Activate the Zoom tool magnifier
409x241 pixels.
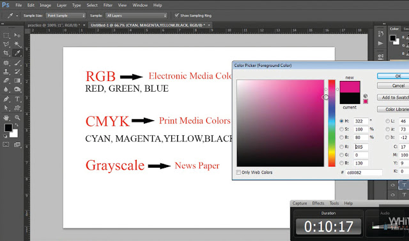(17, 117)
